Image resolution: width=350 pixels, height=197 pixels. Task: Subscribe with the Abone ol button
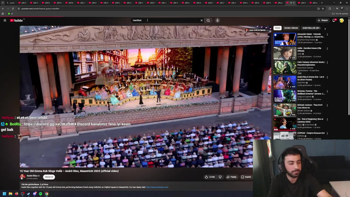point(49,177)
